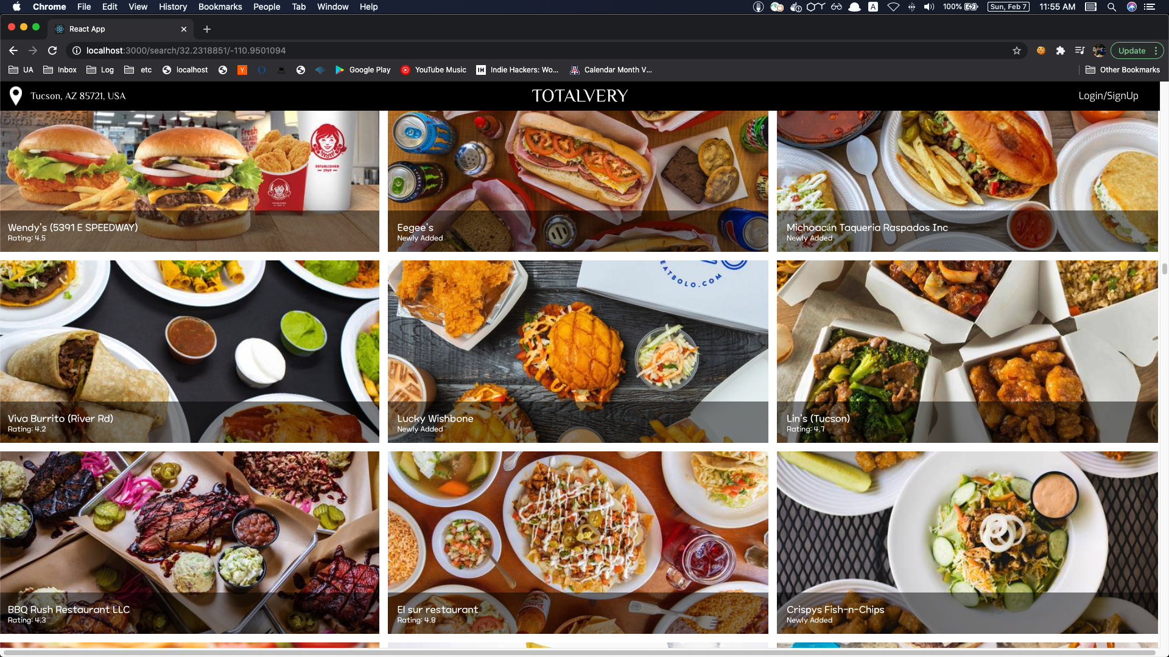Reload the page with refresh icon

(x=52, y=50)
